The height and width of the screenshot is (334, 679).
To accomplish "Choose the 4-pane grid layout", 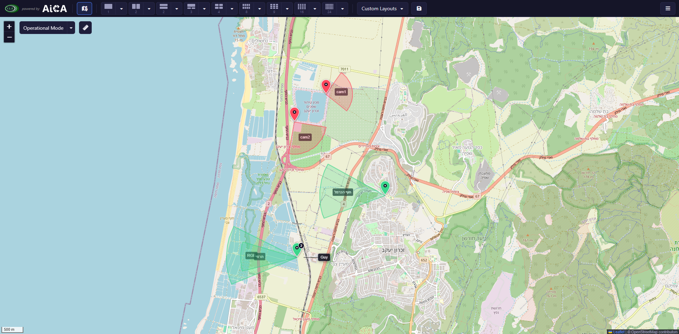I will [219, 9].
